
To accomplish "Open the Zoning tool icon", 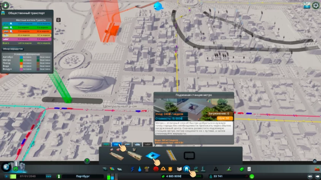I will [x=112, y=169].
